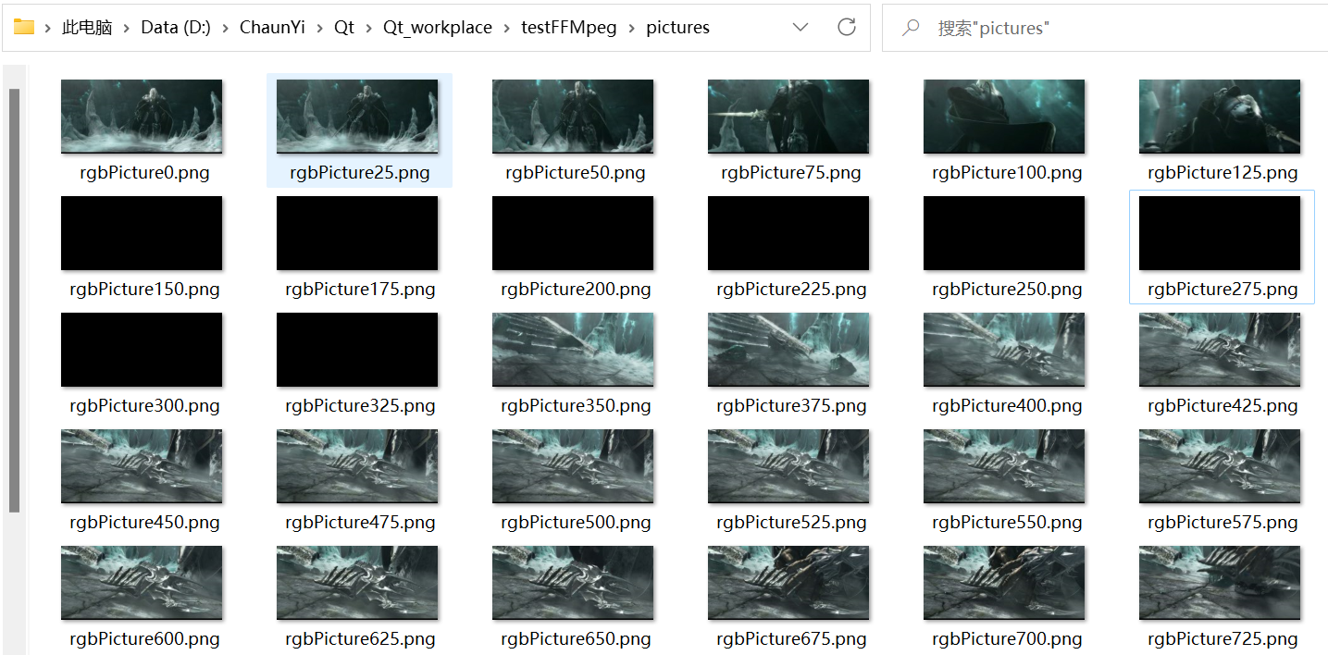Select rgbPicture425.png thumbnail
The height and width of the screenshot is (655, 1328).
click(1220, 349)
